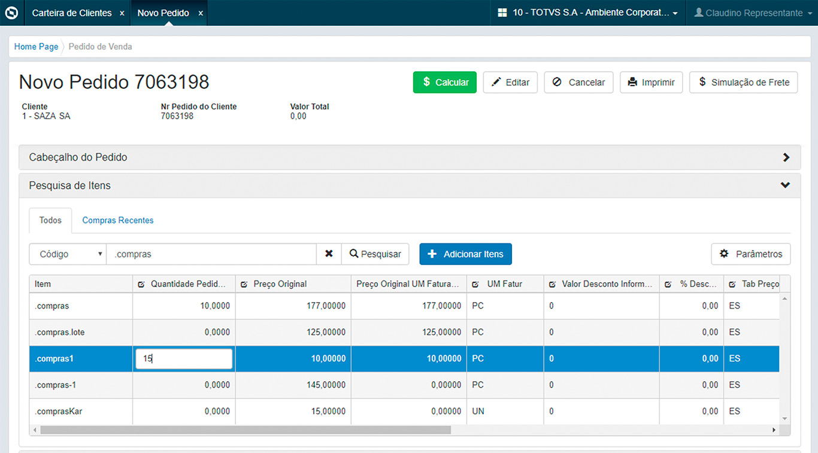Close the Novo Pedido tab
Screen dimensions: 818x453
201,13
